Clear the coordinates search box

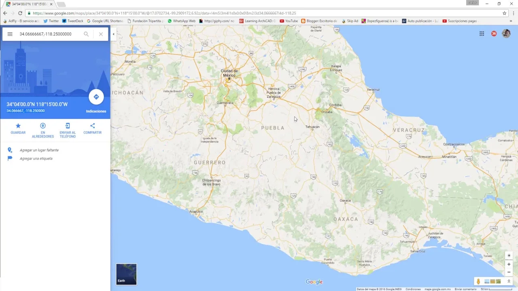pyautogui.click(x=101, y=34)
